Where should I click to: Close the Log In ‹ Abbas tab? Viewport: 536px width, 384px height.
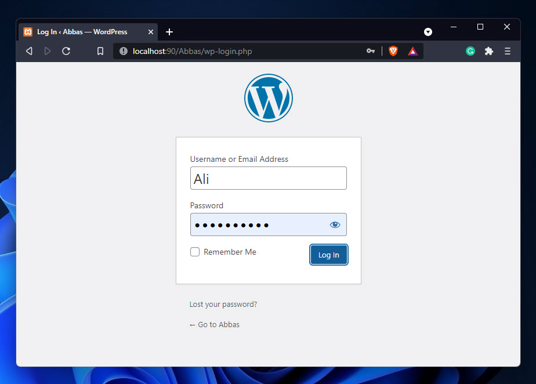tap(151, 32)
